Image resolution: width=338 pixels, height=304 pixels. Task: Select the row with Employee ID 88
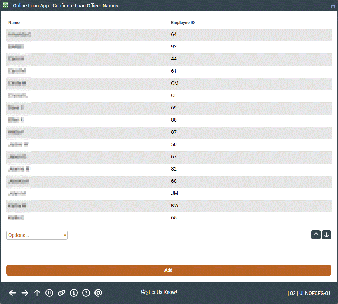tap(169, 120)
